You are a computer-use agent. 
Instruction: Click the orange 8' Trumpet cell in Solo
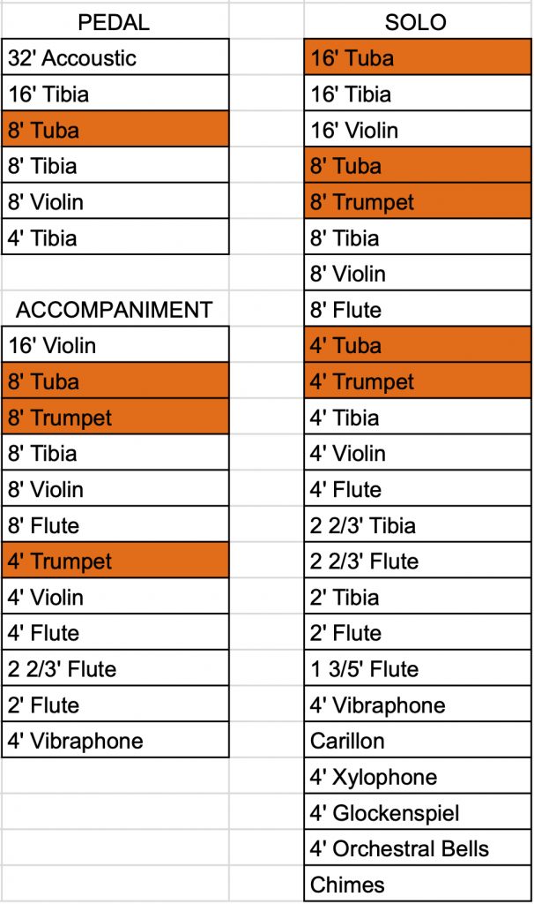[418, 202]
